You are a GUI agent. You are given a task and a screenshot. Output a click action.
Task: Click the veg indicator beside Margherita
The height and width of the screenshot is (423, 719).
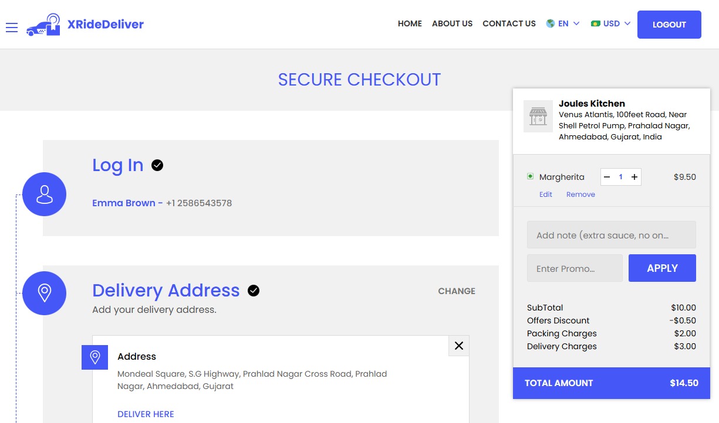531,176
